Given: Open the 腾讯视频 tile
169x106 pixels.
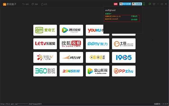Looking at the screenshot, I should click(x=71, y=30).
